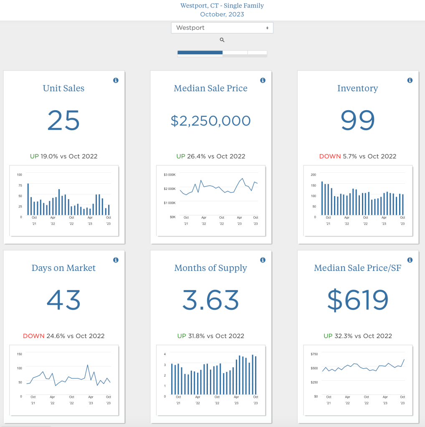Show info for Months of Supply

pos(263,260)
